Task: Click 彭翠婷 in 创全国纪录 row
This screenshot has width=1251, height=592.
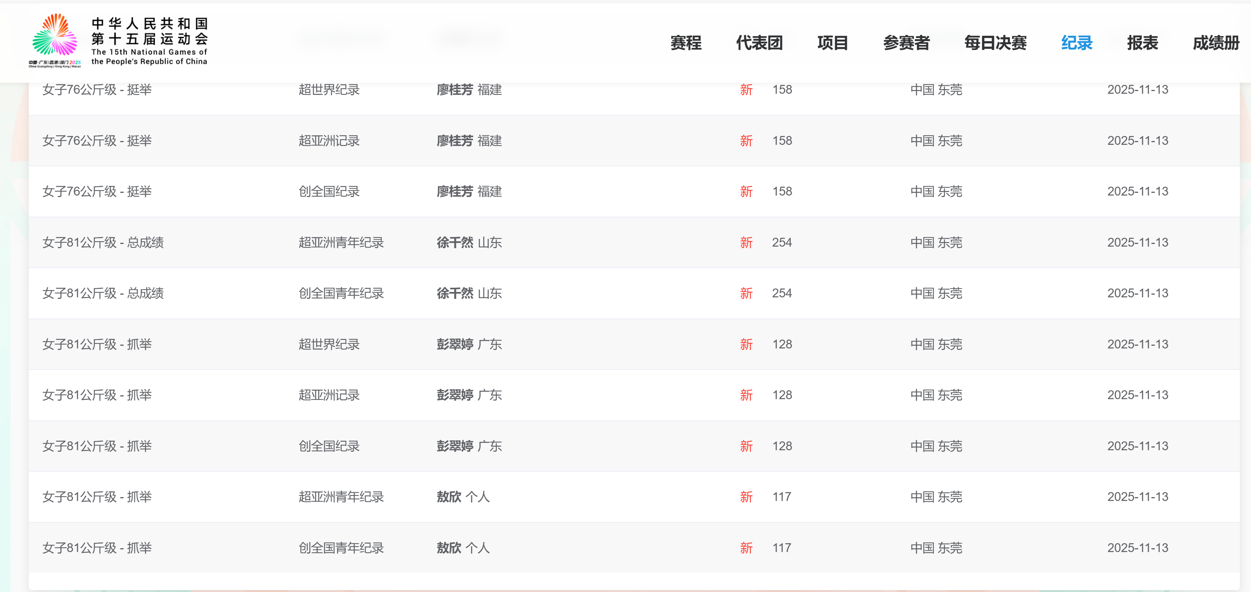Action: (x=454, y=446)
